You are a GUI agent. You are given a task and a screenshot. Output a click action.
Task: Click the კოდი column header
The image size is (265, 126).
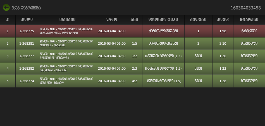(x=27, y=20)
